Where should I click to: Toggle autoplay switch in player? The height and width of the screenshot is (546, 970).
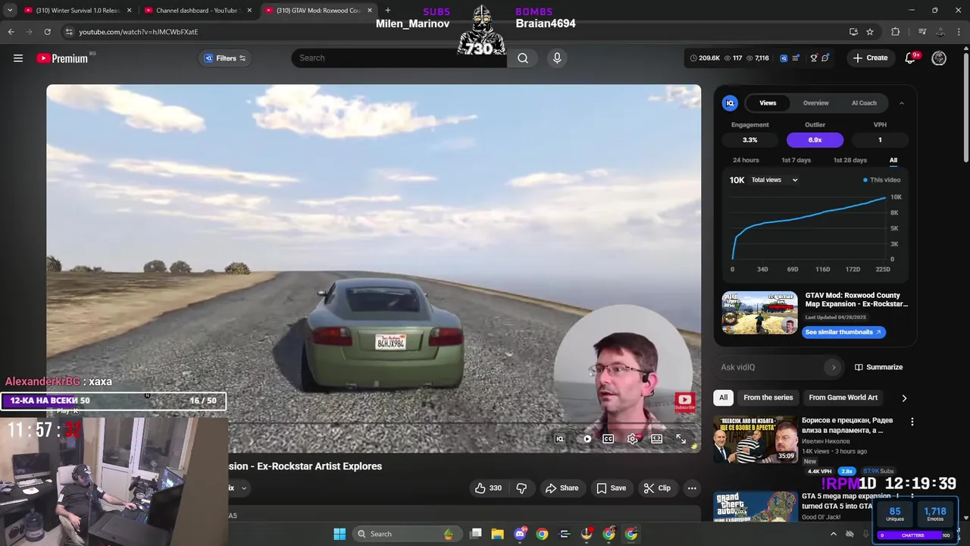(x=586, y=438)
